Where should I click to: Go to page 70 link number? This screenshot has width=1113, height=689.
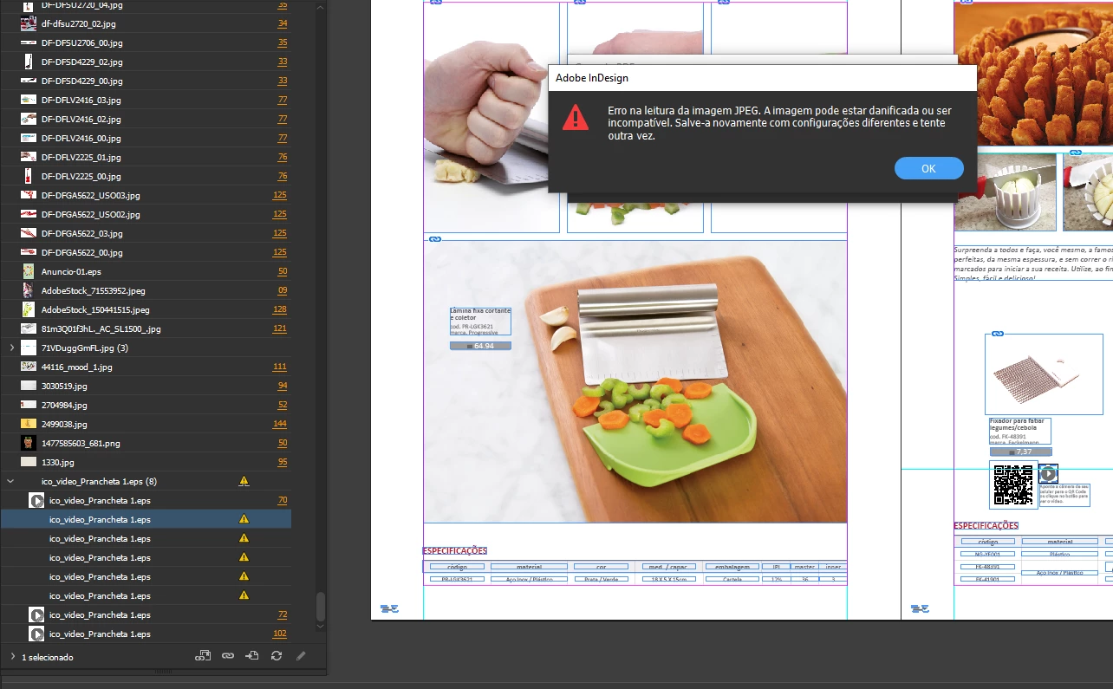coord(283,500)
